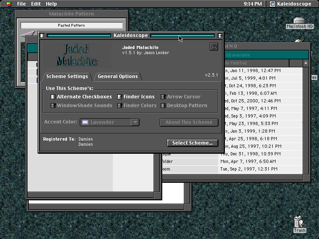Click the Malachite Pattern window title
319x239 pixels.
point(71,14)
